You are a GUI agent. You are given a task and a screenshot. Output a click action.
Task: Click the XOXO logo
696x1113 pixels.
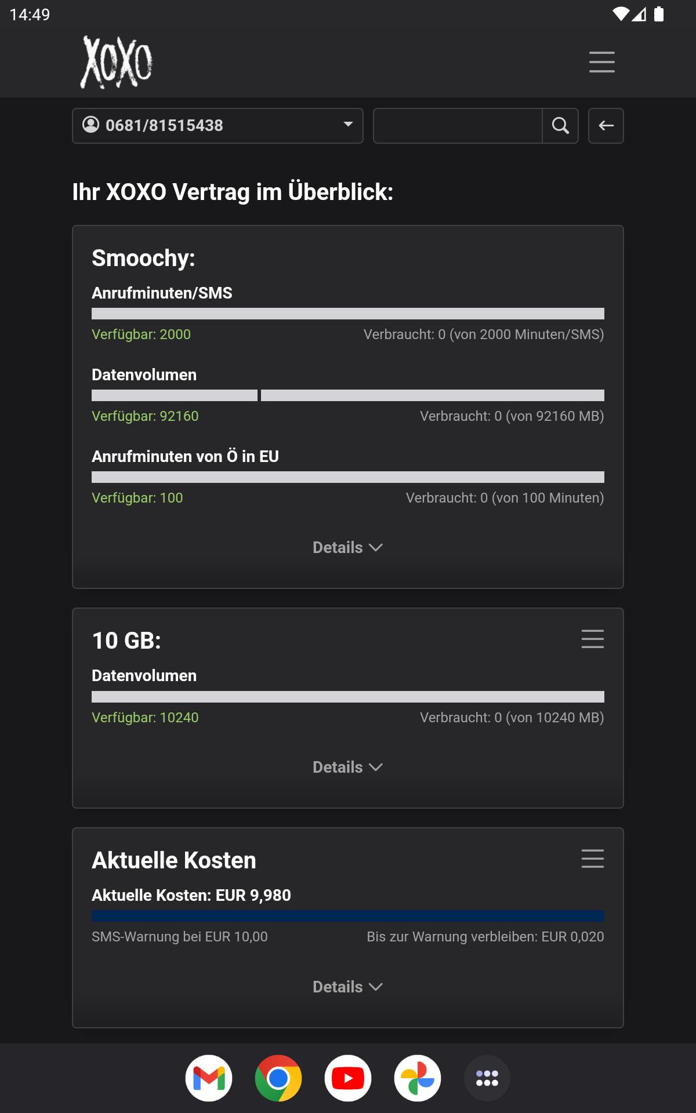pyautogui.click(x=117, y=62)
